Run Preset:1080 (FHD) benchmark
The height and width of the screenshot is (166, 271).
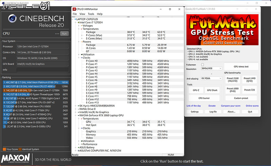[233, 90]
